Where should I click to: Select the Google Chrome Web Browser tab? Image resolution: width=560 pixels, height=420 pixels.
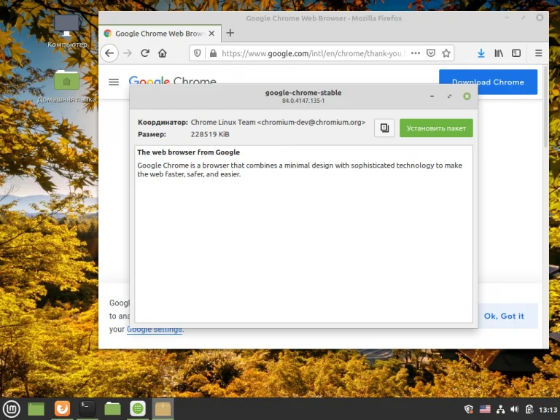[160, 34]
